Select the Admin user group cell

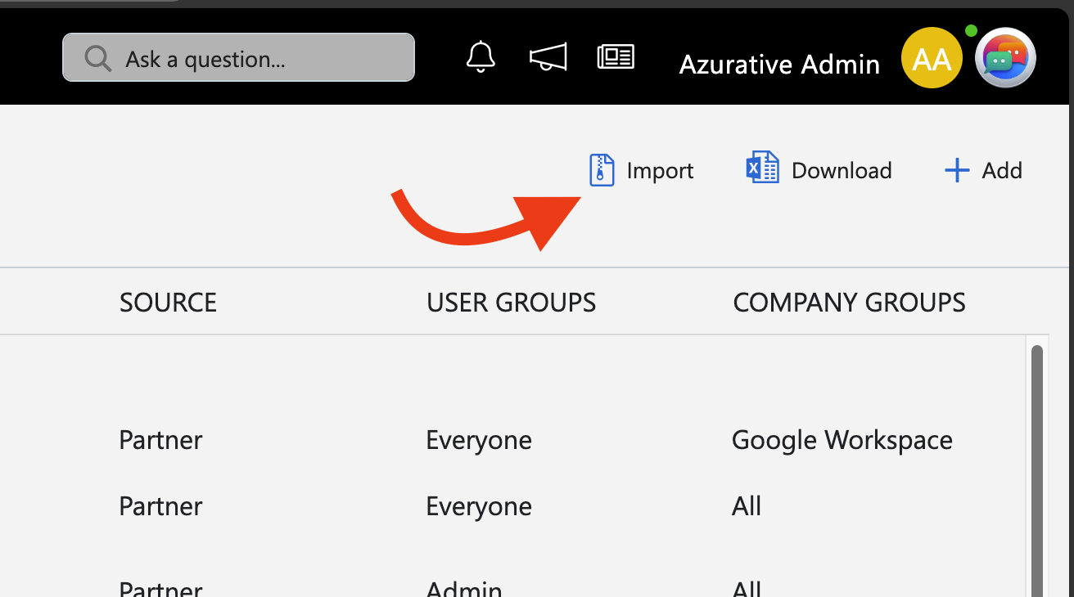464,588
